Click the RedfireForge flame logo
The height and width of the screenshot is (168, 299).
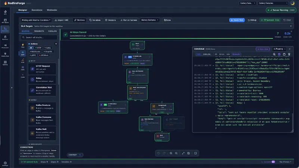coord(5,3)
